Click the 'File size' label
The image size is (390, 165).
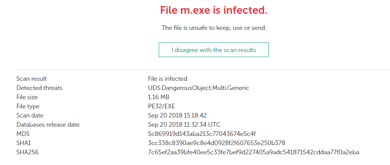pyautogui.click(x=27, y=97)
